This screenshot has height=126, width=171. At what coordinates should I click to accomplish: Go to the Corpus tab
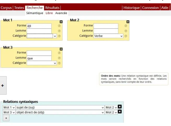point(6,8)
